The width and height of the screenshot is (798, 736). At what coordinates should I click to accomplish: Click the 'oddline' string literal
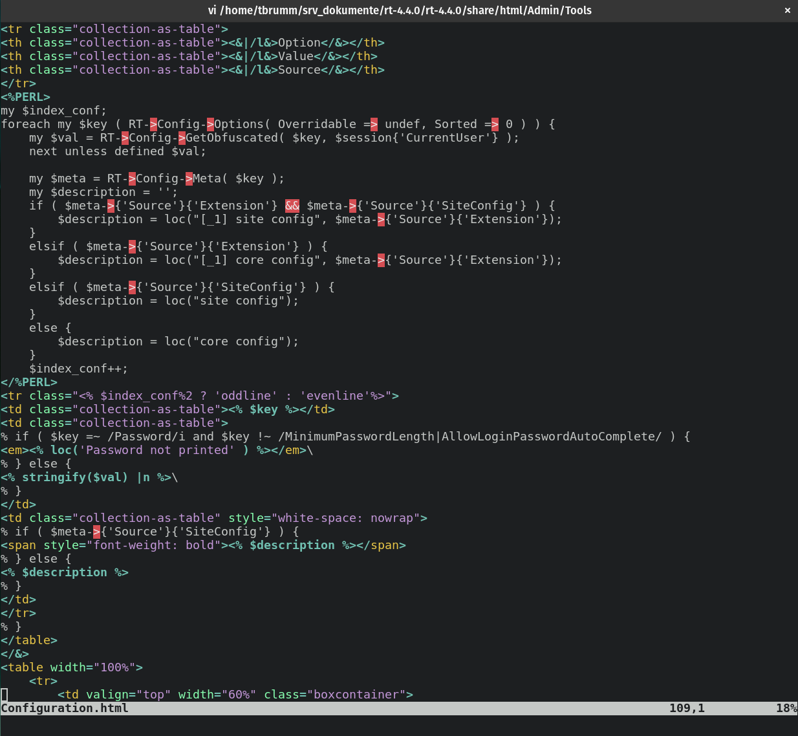click(246, 396)
